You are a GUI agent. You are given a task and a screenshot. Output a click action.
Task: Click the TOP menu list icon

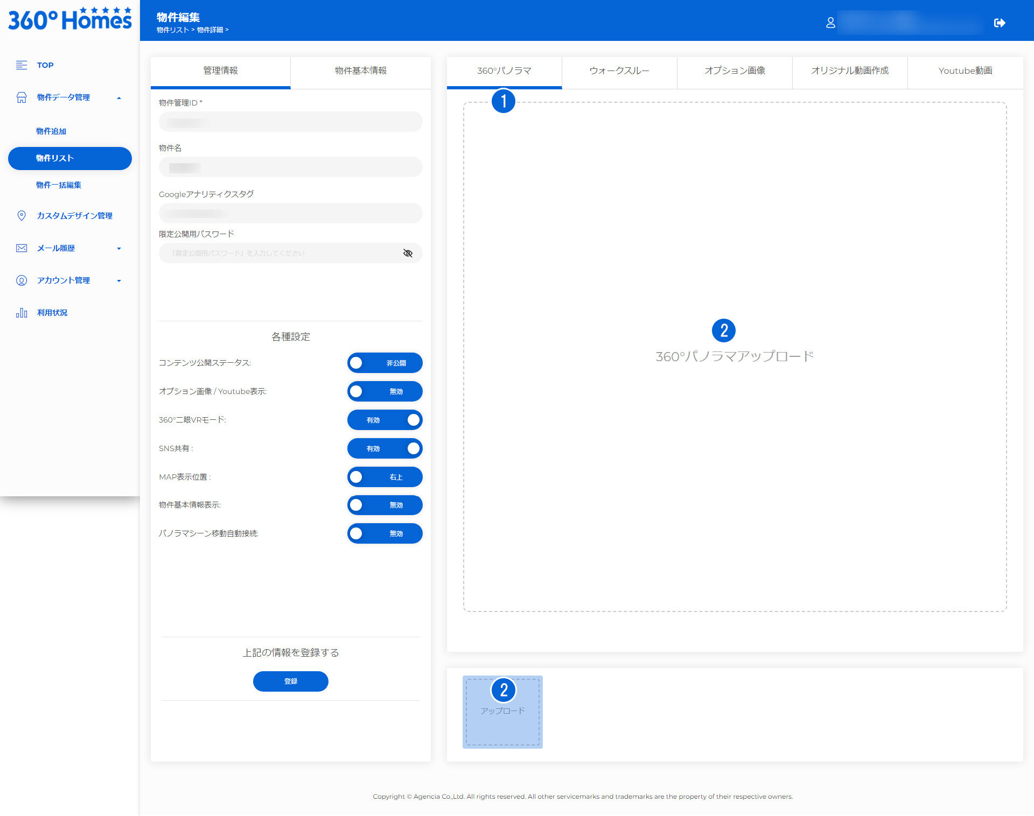tap(22, 65)
